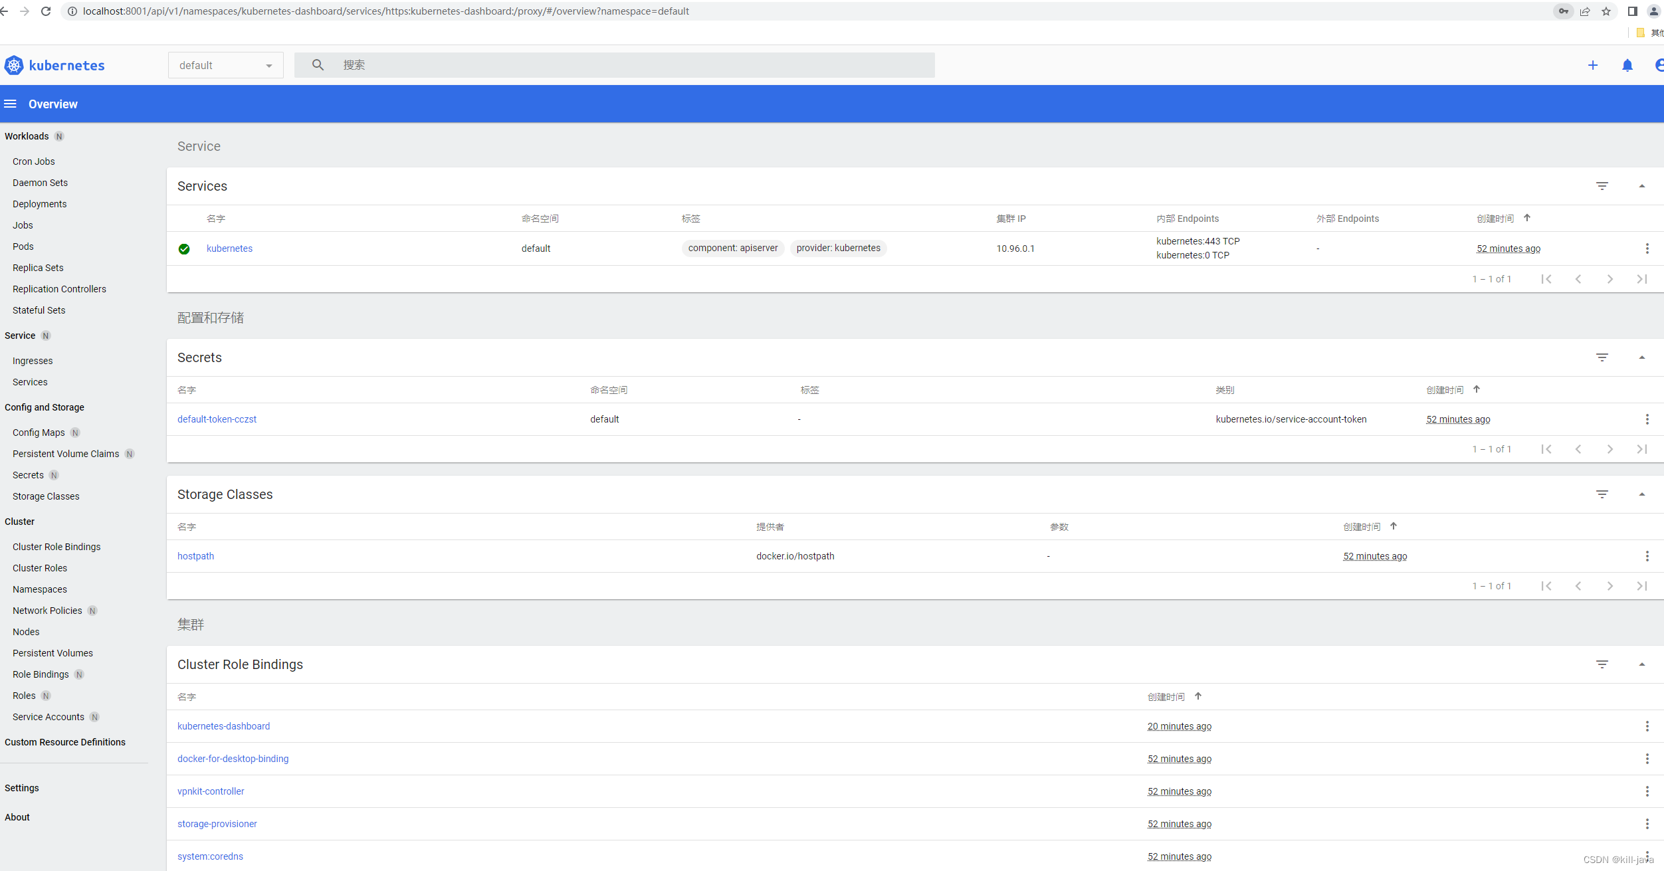Click the browser address bar URL
This screenshot has height=871, width=1664.
click(x=386, y=11)
